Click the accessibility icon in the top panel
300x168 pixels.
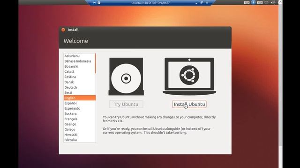[x=253, y=2]
